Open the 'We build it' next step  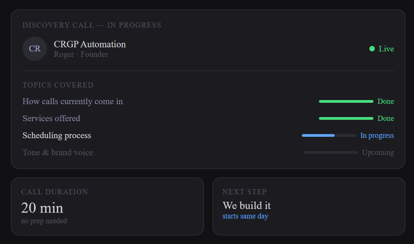pos(247,206)
